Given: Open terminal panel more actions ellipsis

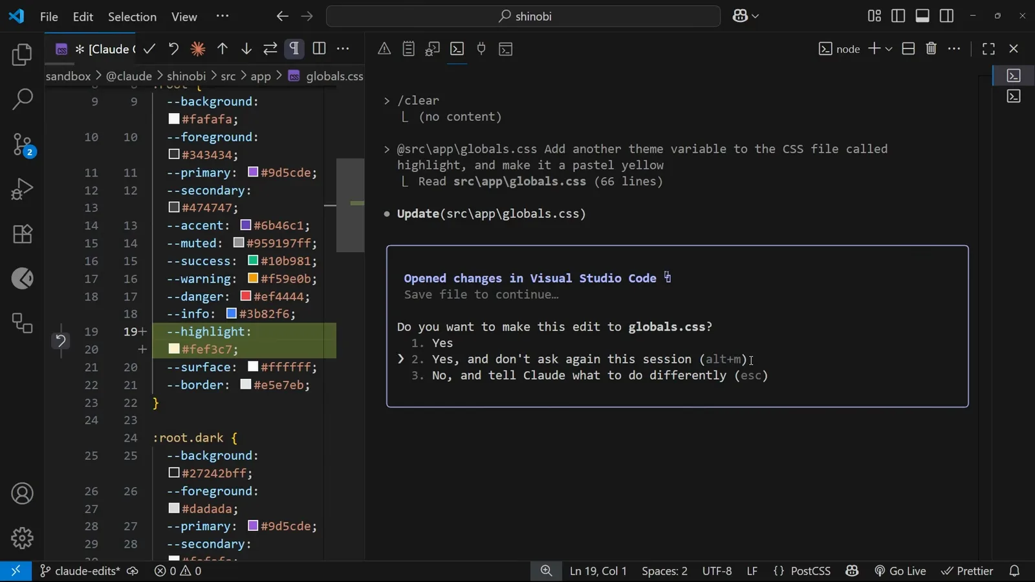Looking at the screenshot, I should [x=954, y=48].
